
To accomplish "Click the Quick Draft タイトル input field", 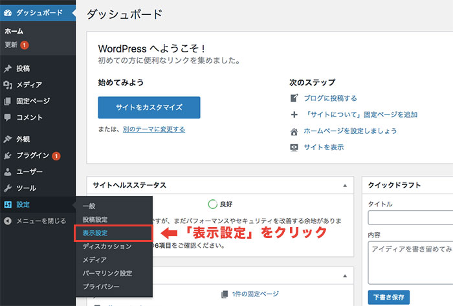I will [410, 217].
